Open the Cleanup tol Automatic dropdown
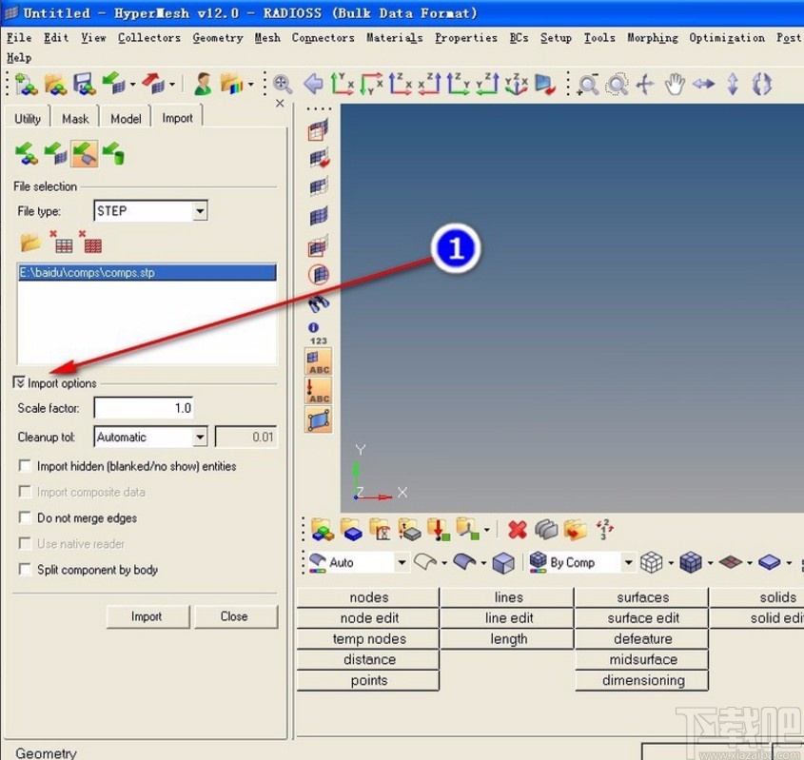 (200, 438)
